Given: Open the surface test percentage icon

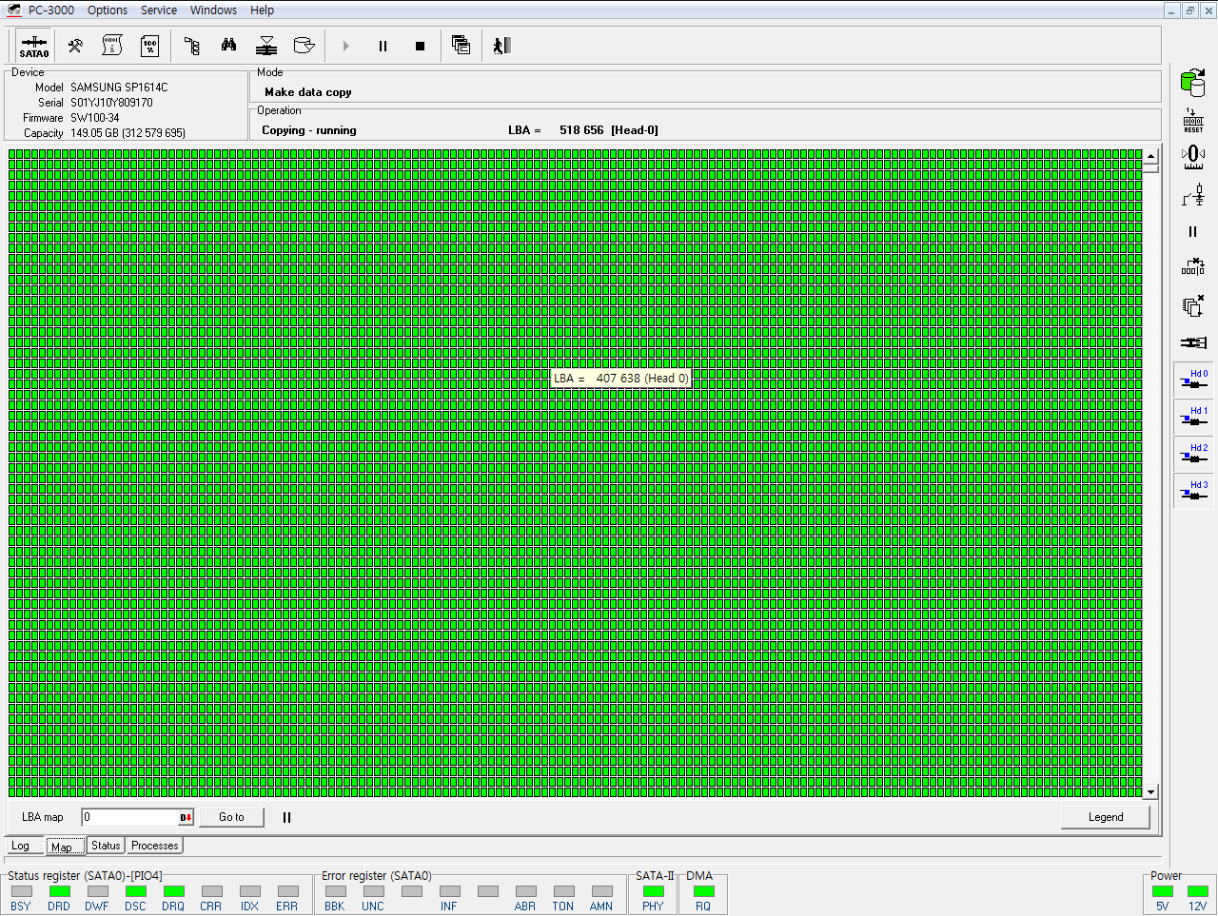Looking at the screenshot, I should point(149,45).
